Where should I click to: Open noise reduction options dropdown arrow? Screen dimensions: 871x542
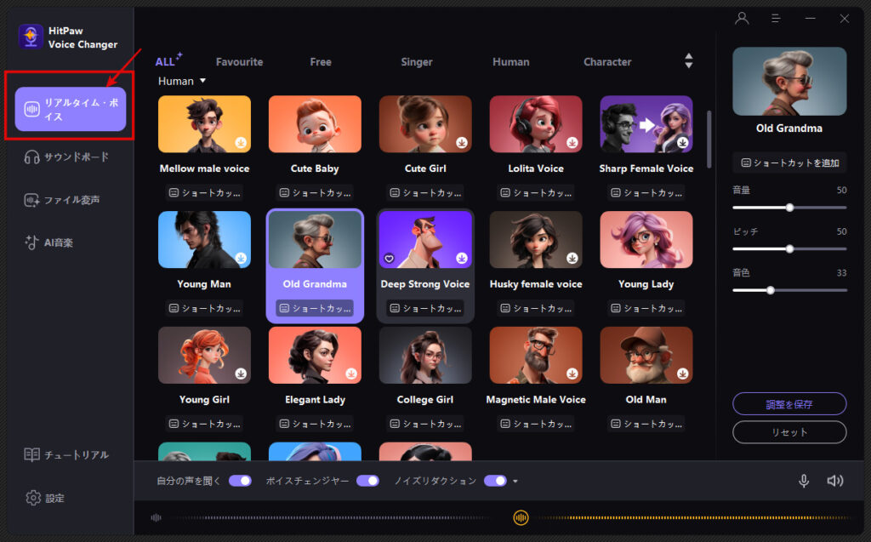point(515,482)
